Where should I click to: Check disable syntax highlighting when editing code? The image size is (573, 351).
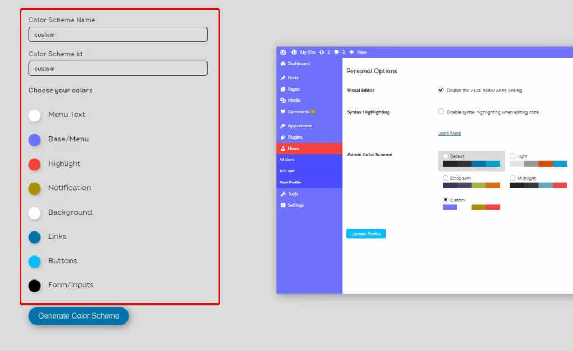[x=441, y=112]
